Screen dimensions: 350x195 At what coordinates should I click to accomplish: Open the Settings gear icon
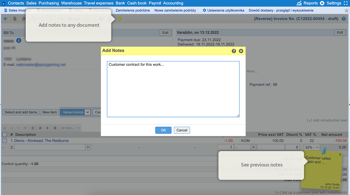click(x=321, y=3)
